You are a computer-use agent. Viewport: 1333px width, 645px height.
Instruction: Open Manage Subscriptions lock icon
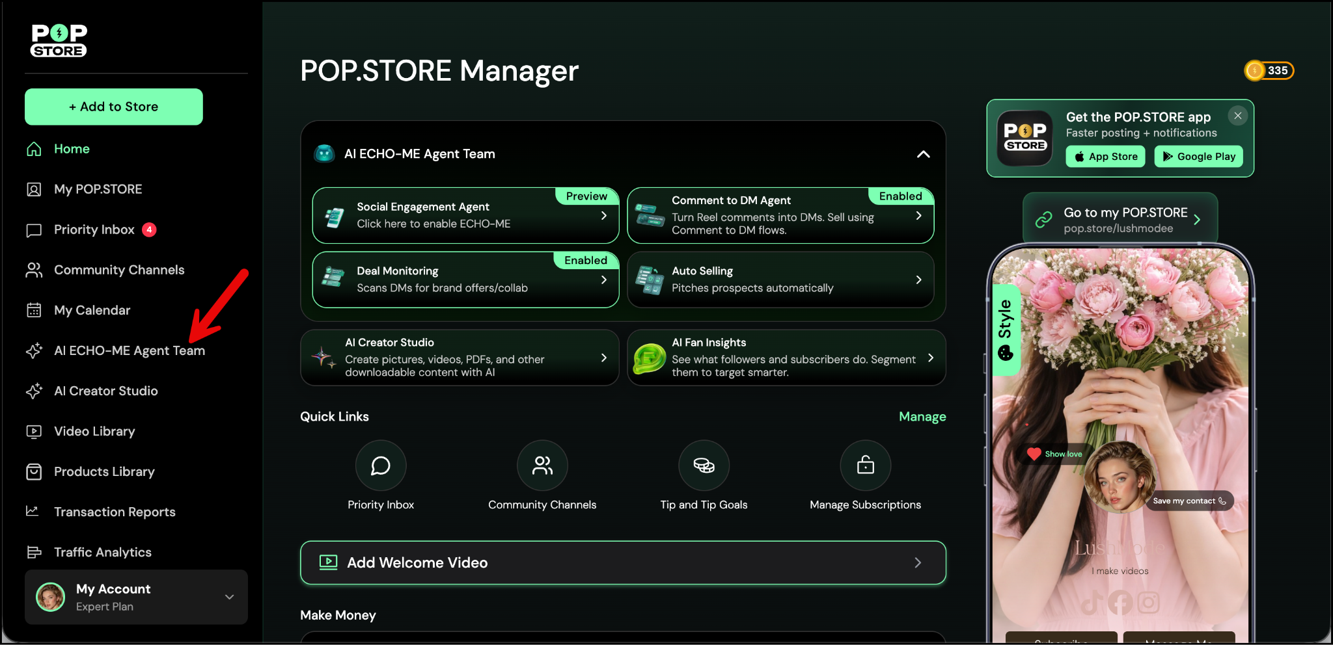865,466
